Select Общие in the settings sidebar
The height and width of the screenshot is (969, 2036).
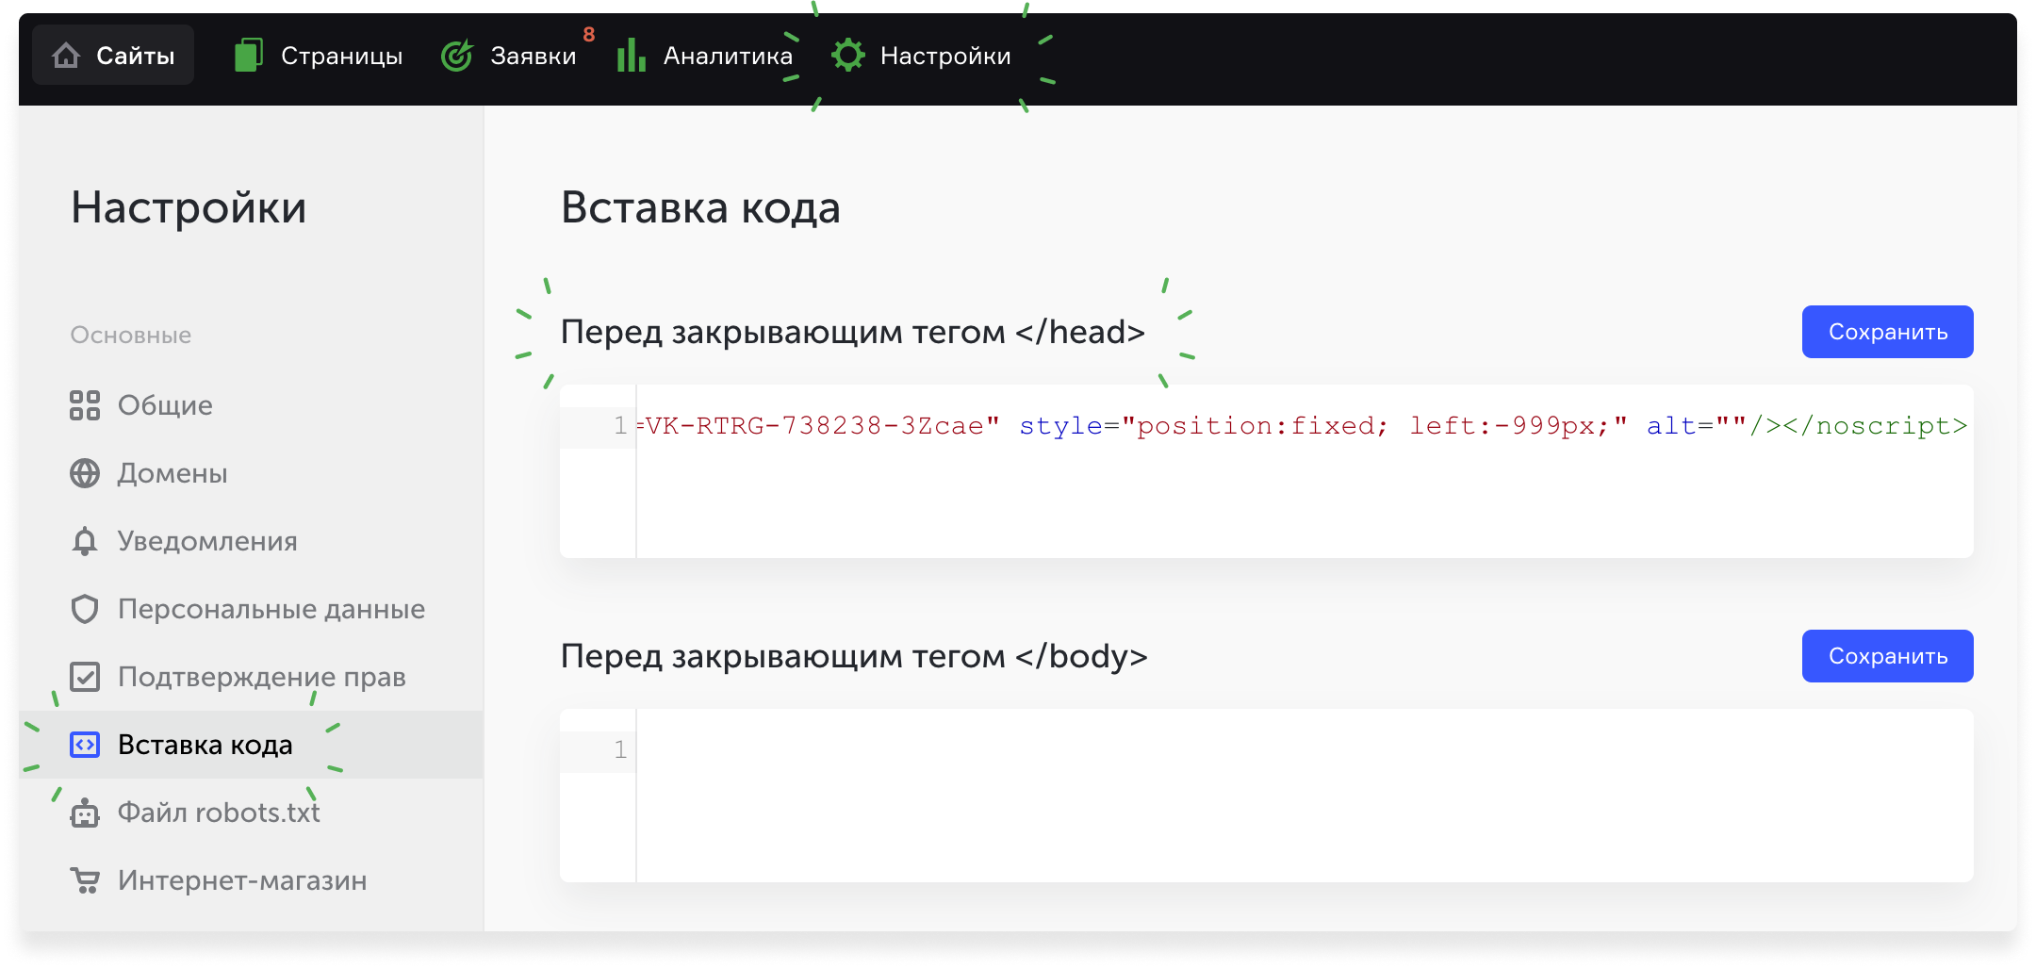tap(251, 405)
